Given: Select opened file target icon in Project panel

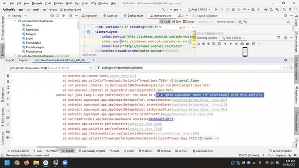Looking at the screenshot, I should (52, 15).
